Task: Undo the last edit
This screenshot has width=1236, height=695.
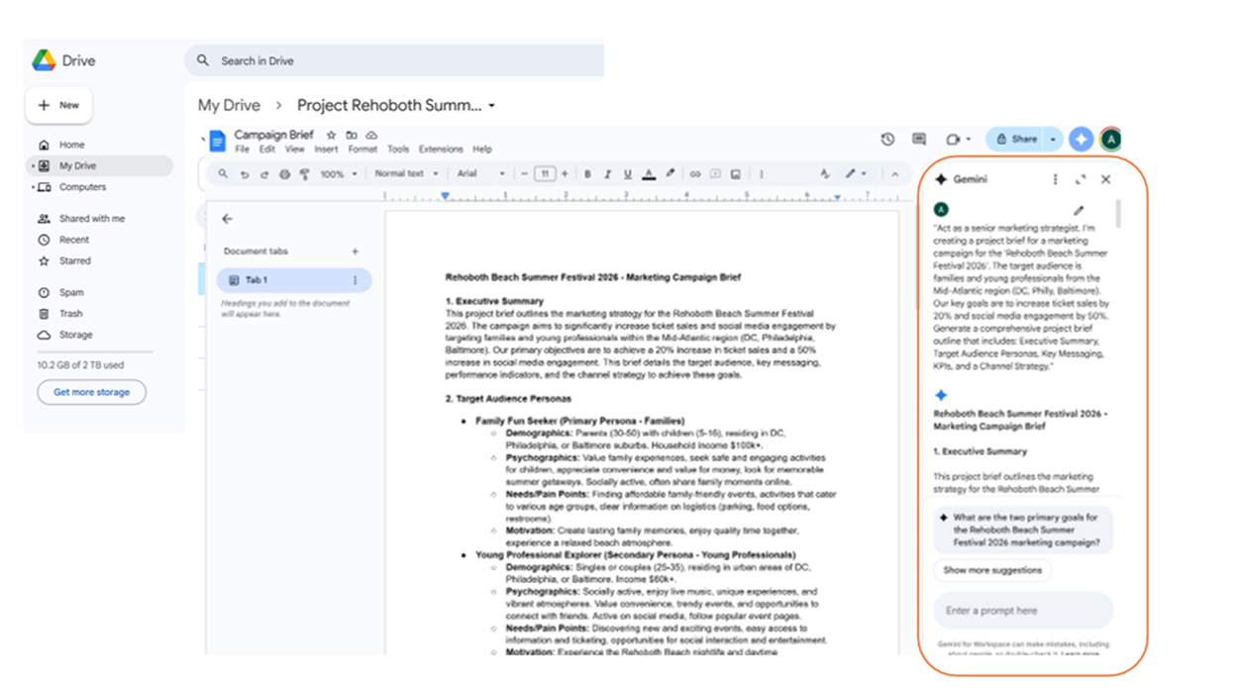Action: (x=245, y=174)
